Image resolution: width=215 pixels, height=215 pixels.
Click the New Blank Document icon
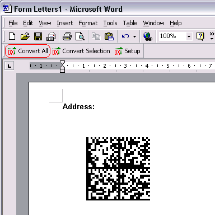[12, 36]
